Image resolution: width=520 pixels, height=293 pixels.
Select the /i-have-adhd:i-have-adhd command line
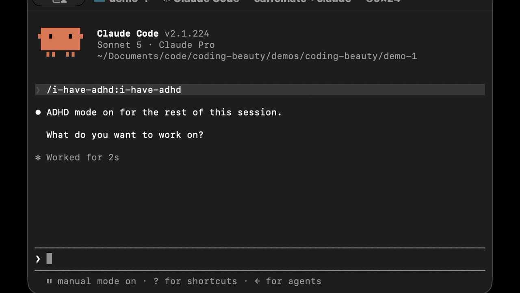(260, 90)
